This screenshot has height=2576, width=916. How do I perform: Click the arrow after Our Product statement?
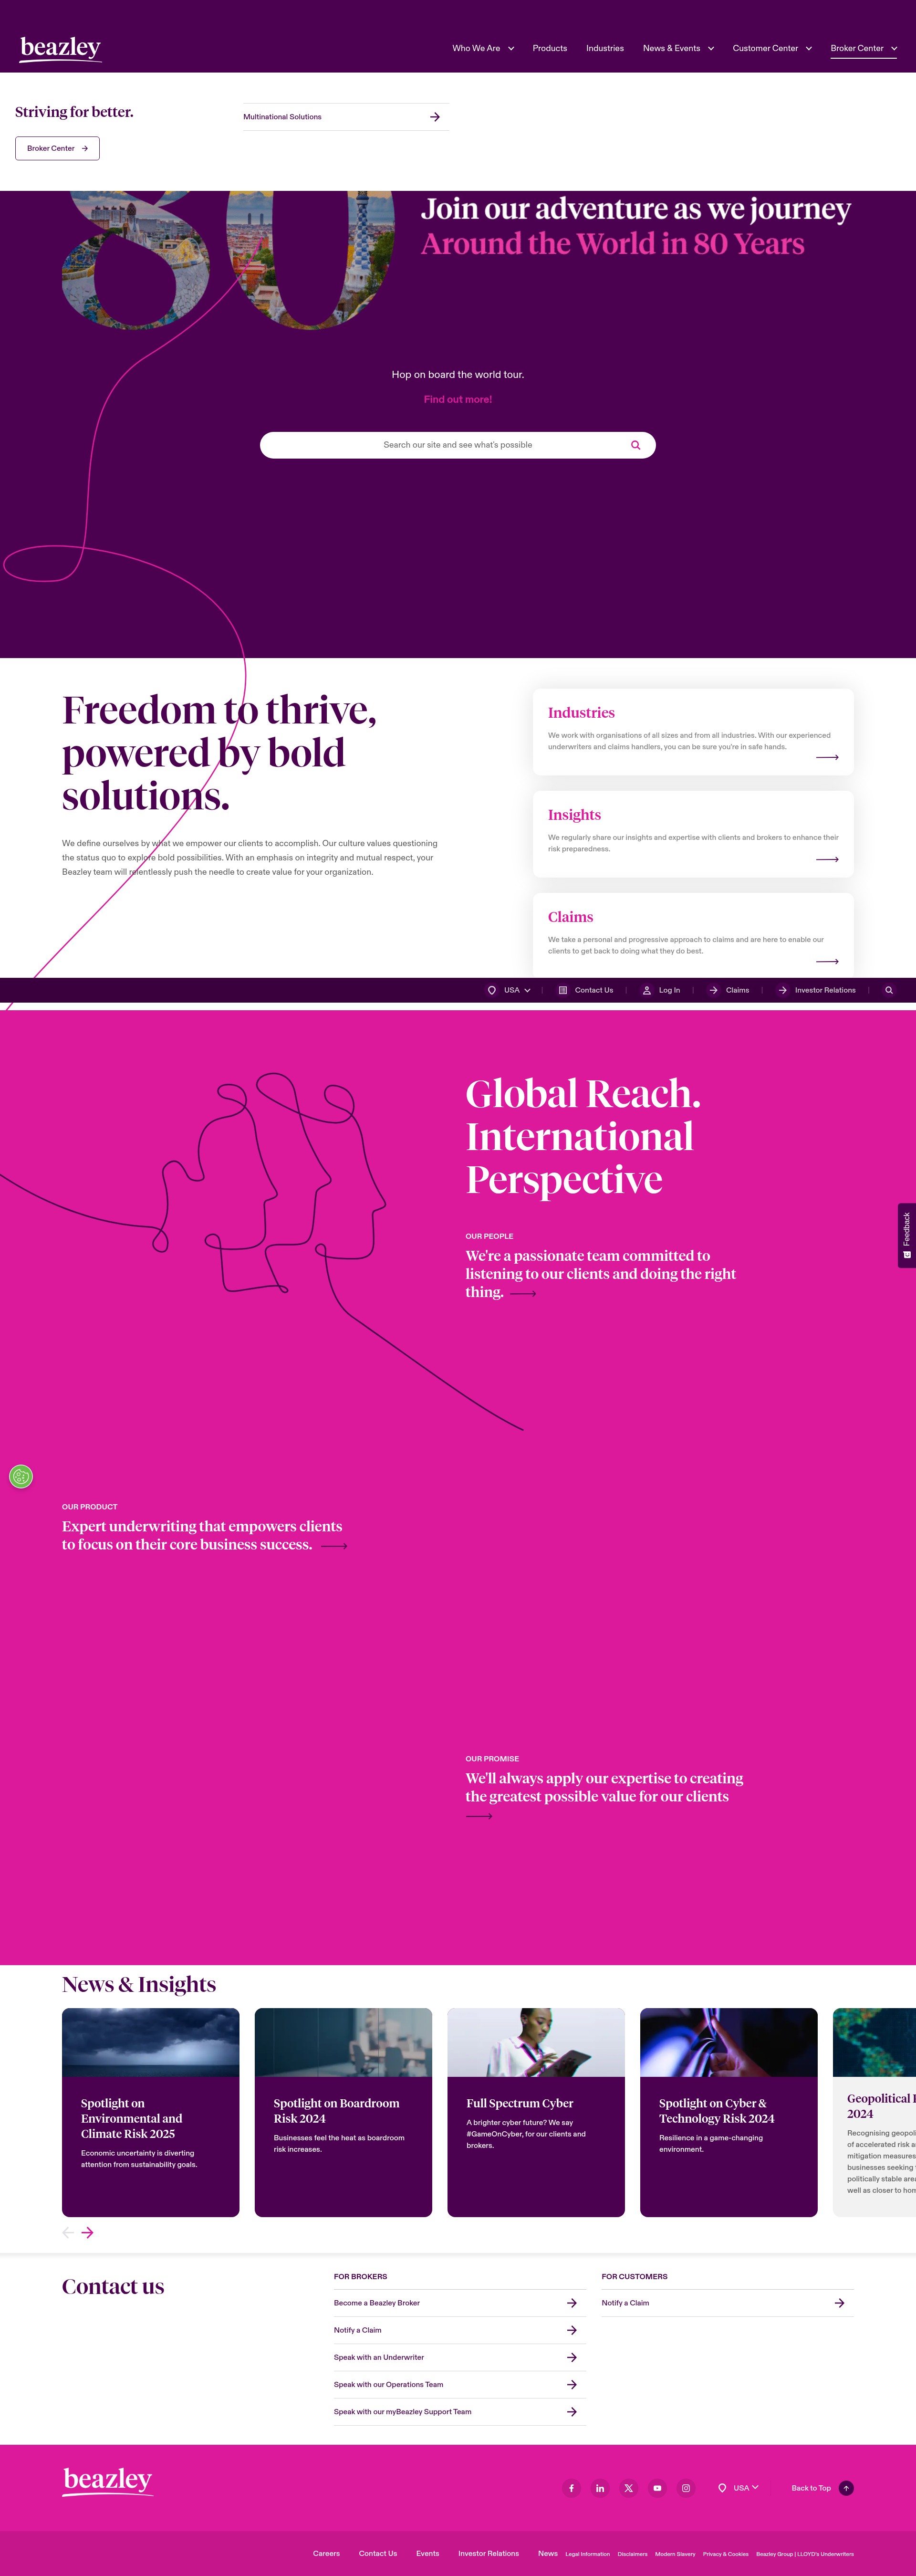click(x=334, y=1546)
